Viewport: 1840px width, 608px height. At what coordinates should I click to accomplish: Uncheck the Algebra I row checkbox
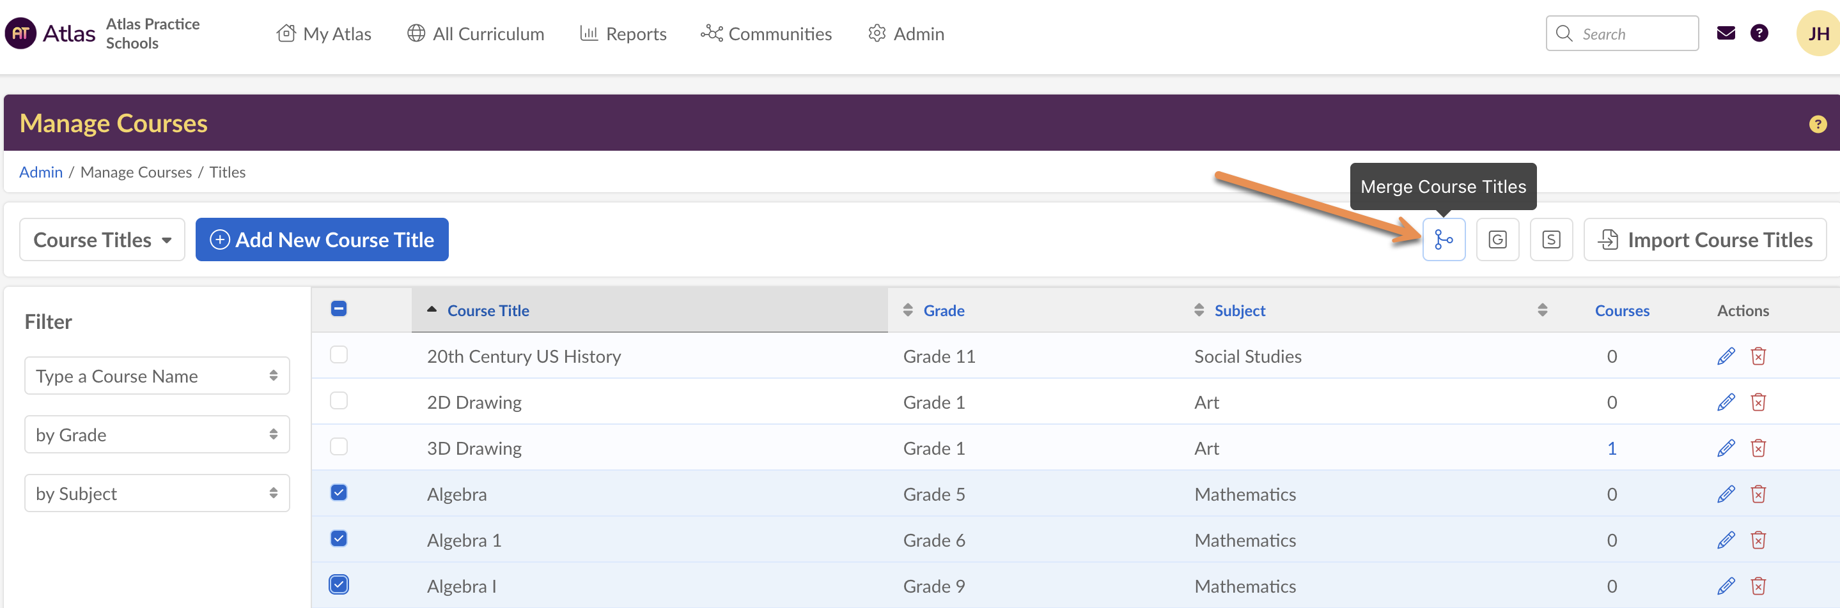click(x=339, y=584)
